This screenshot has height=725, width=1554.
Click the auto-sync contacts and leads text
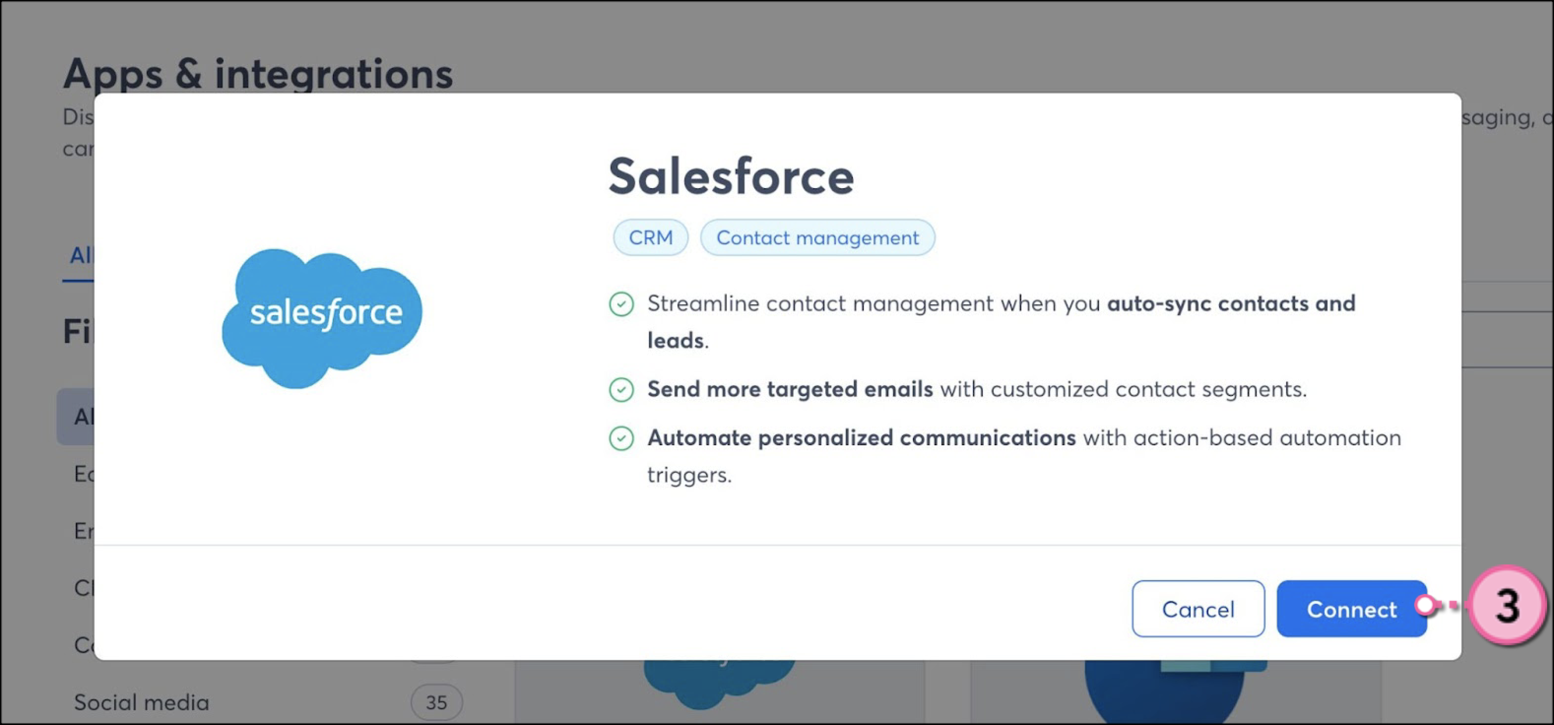click(x=1002, y=322)
